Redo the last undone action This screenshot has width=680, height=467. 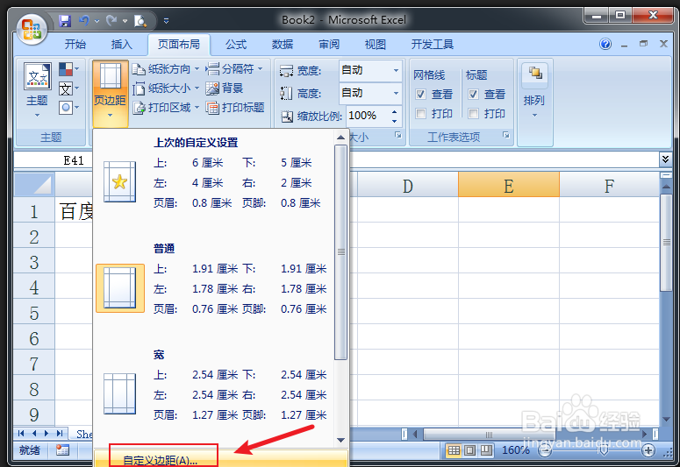pos(112,20)
